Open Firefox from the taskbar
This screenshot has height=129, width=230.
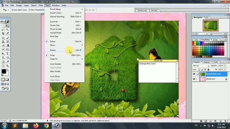tap(36, 126)
